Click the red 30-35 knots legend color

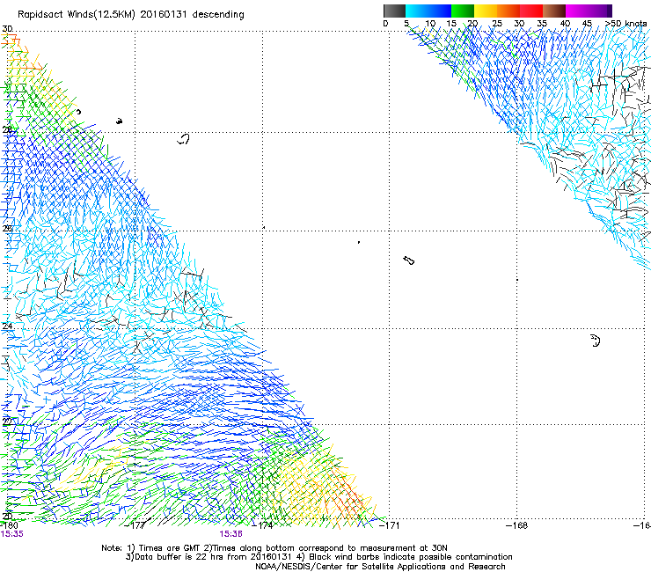point(531,11)
